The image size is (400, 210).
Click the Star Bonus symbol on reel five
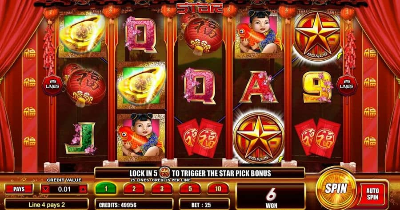(317, 36)
